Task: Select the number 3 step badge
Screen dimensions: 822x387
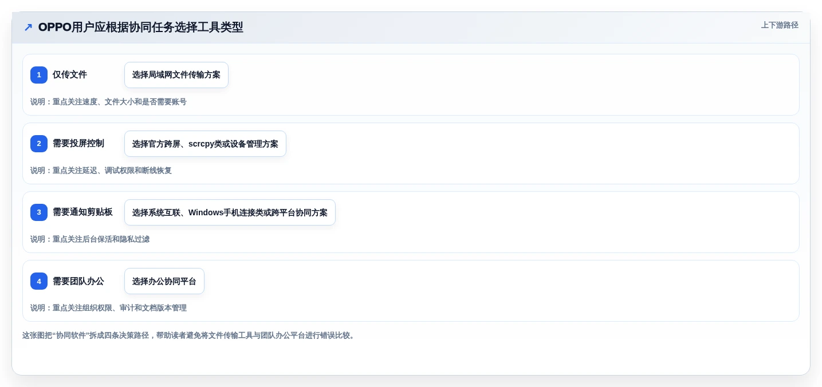Action: click(39, 212)
